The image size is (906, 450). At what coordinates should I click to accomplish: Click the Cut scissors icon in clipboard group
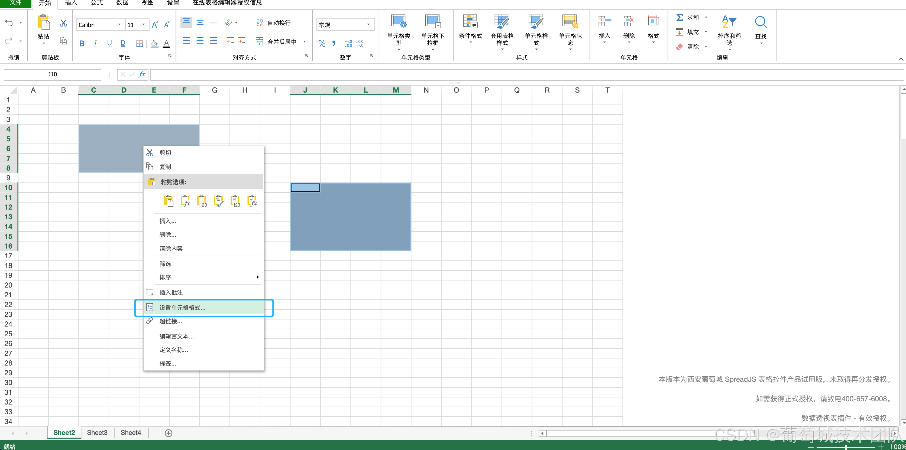coord(63,24)
